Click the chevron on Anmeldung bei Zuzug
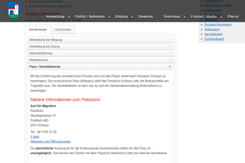245x163 pixels. (x=170, y=46)
